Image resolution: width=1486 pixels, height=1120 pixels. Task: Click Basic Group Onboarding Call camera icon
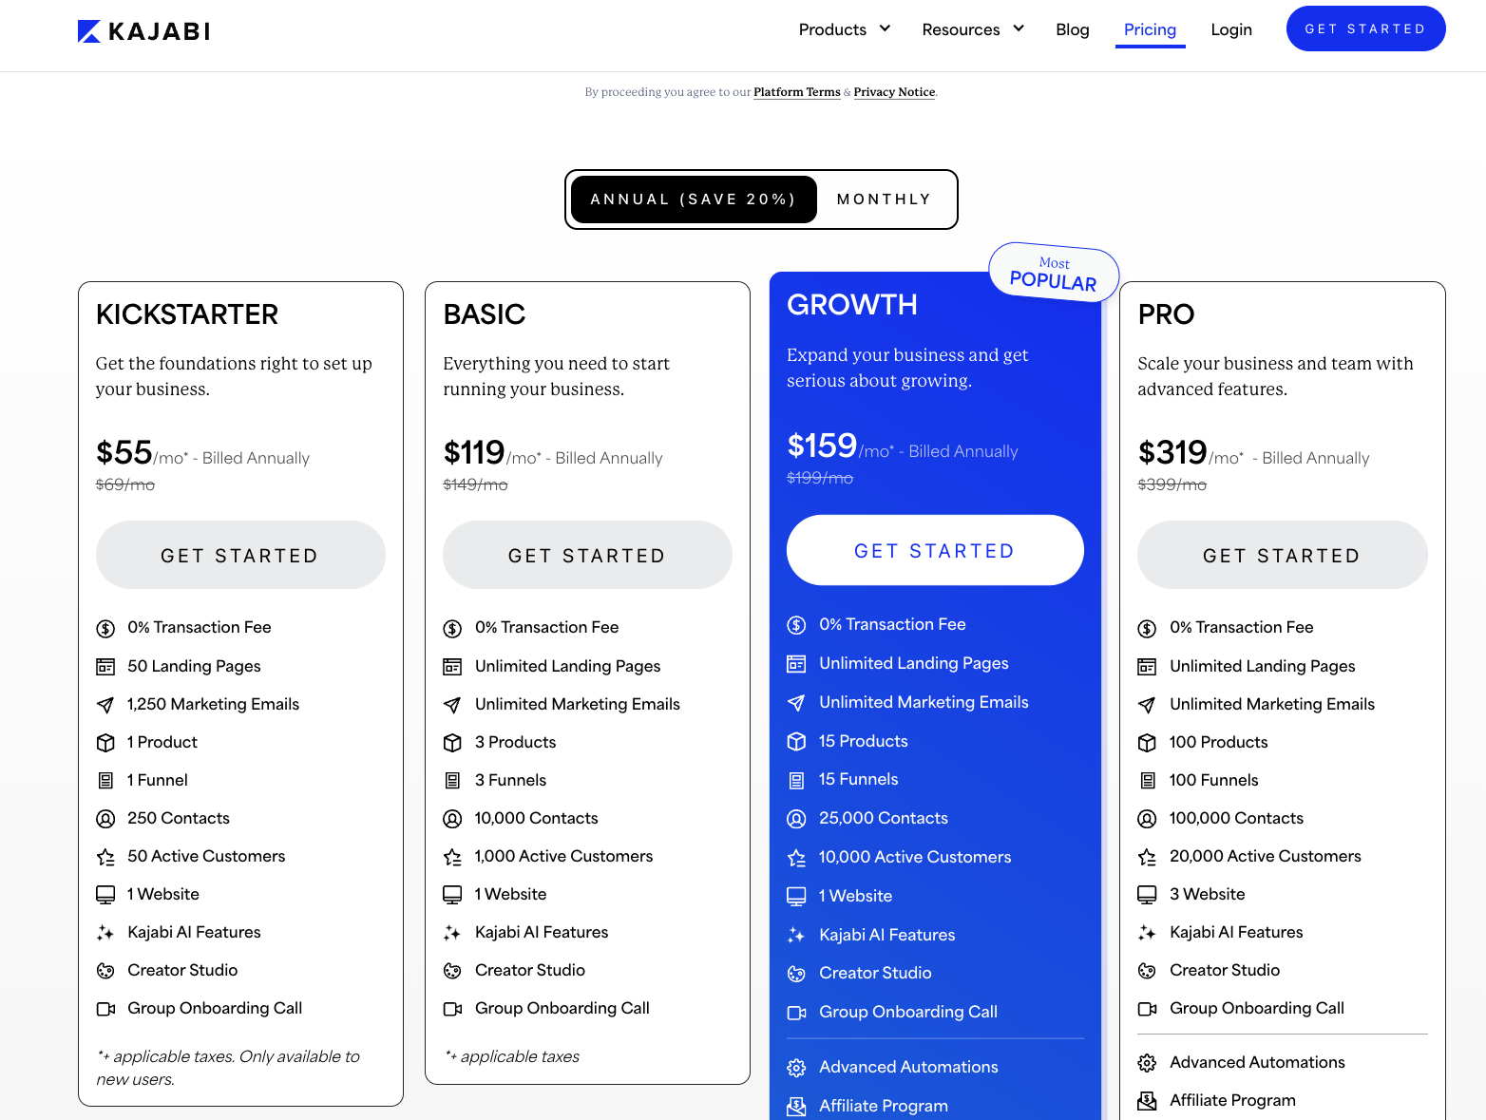tap(452, 1009)
